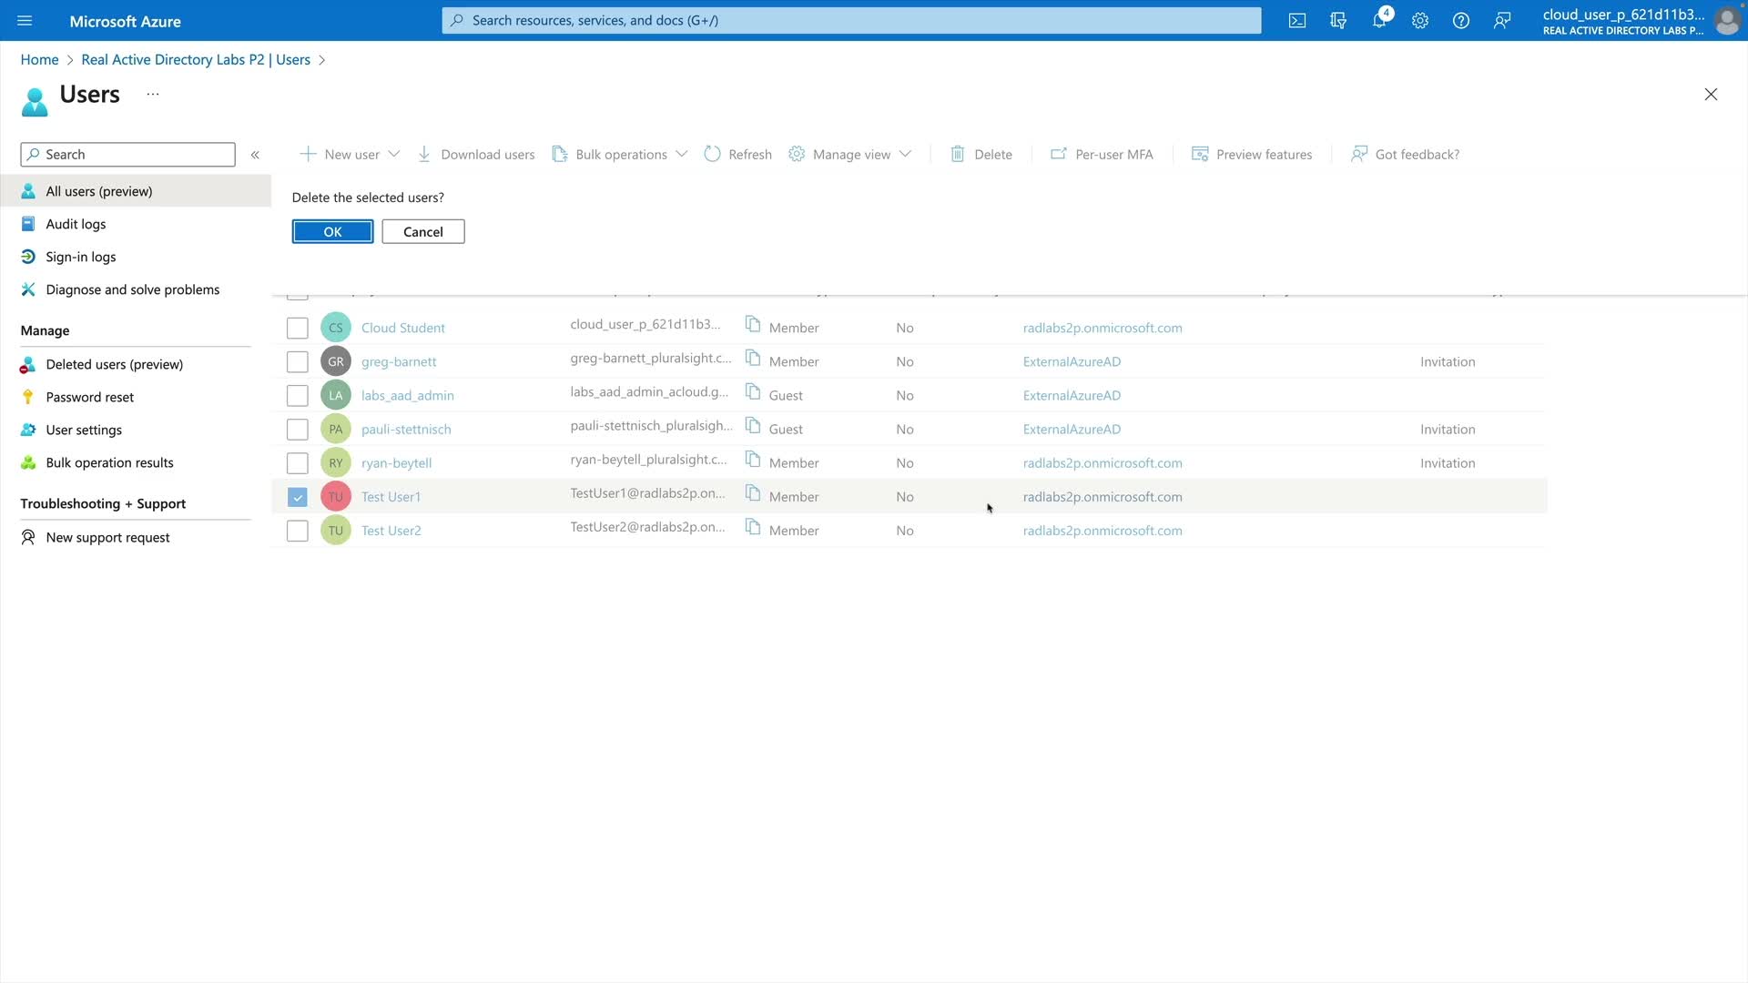
Task: Copy Test User1 principal name icon
Action: tap(753, 493)
